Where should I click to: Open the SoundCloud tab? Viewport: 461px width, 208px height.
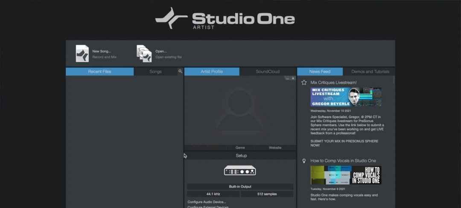[x=268, y=72]
